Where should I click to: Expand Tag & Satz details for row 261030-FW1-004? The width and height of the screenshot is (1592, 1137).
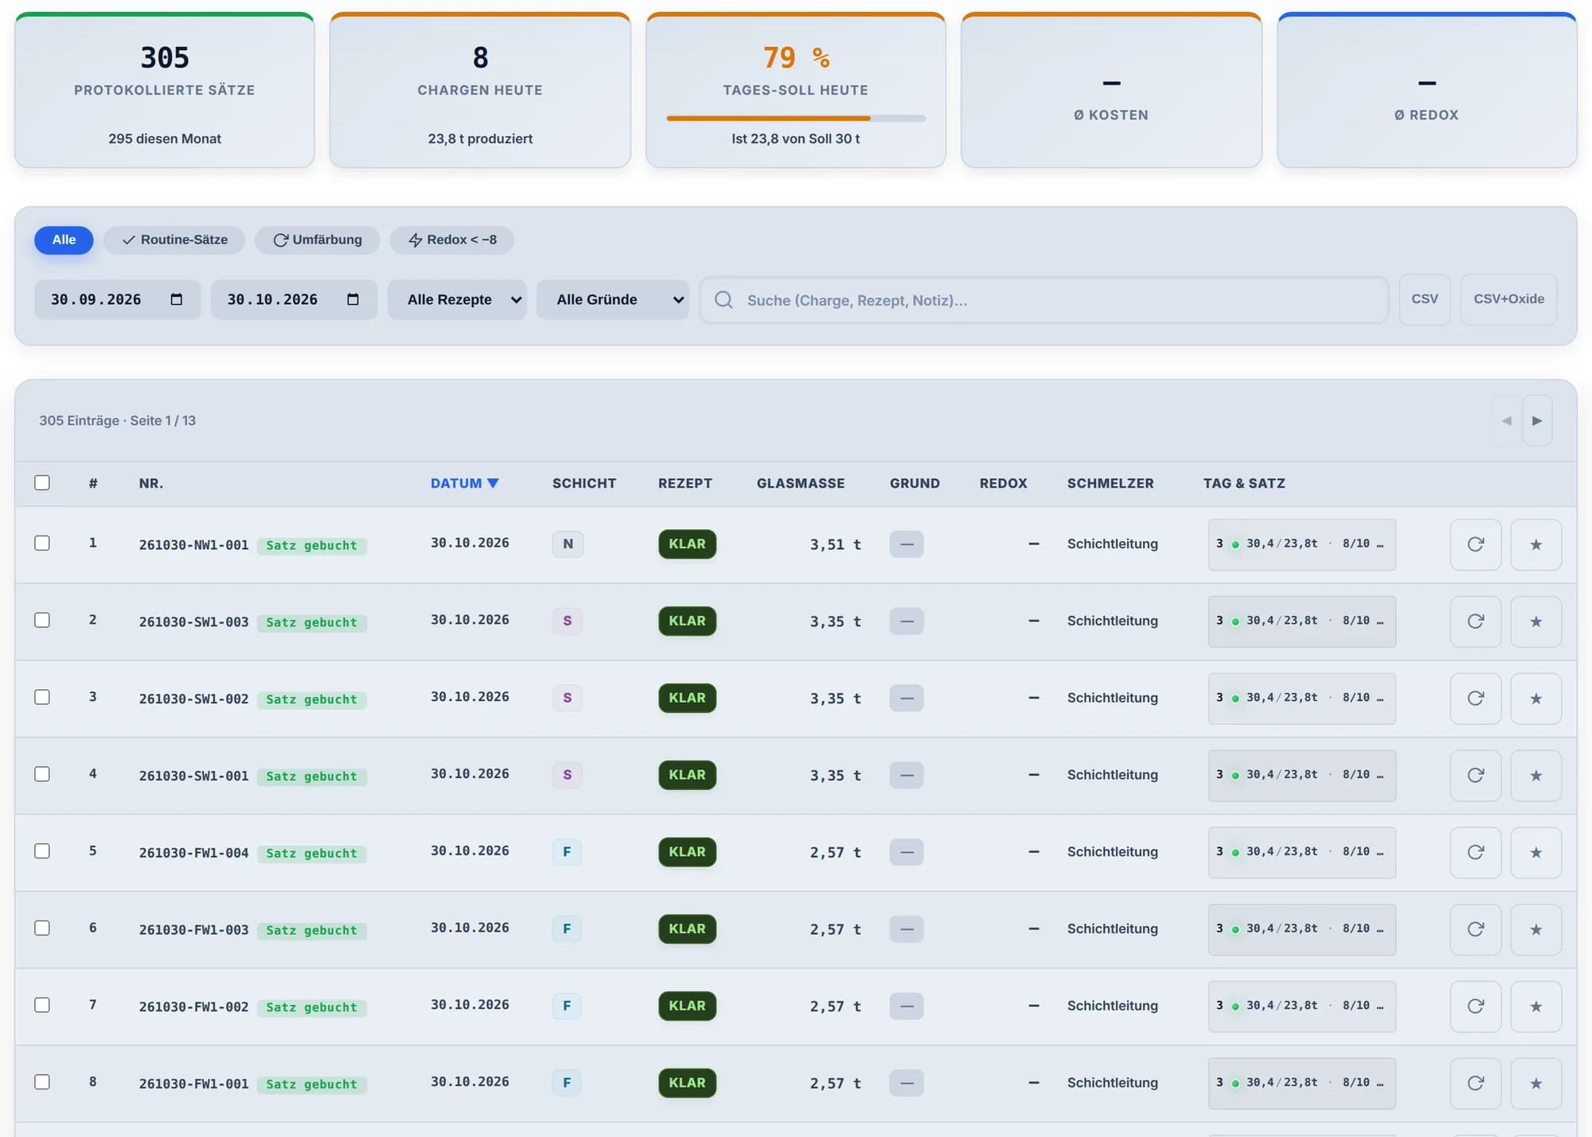[x=1301, y=852]
